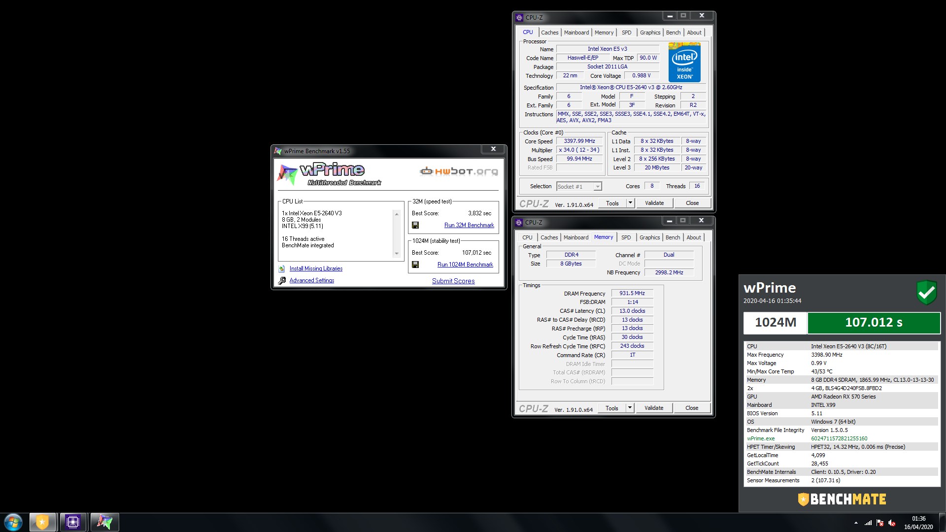Open SPD tab in lower CPU-Z
946x532 pixels.
(626, 237)
